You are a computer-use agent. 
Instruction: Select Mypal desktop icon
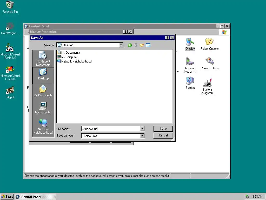point(10,93)
